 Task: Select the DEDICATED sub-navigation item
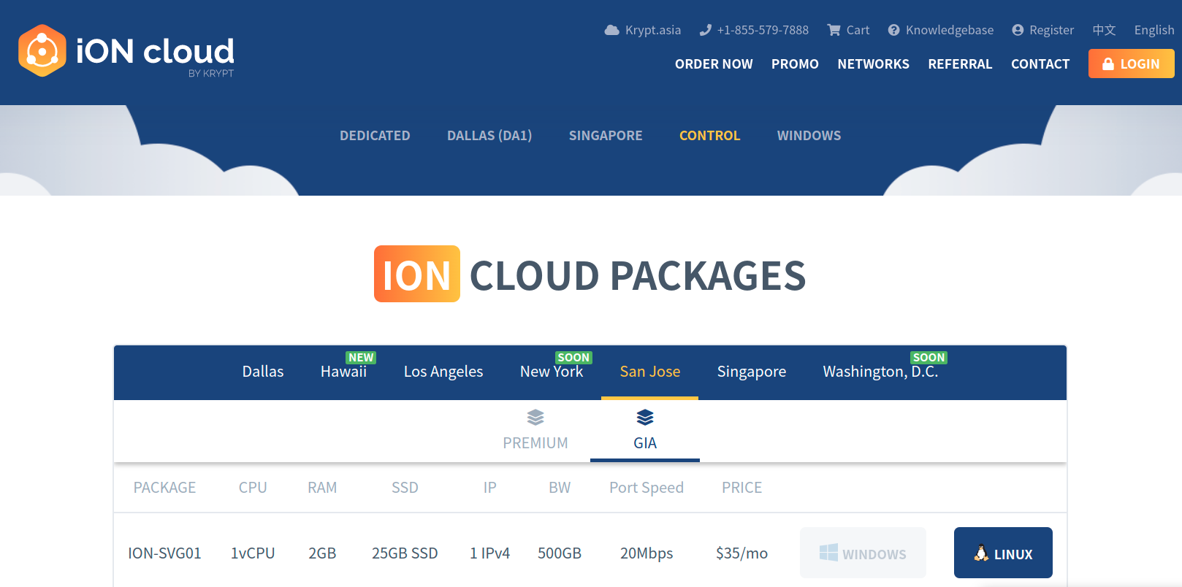click(375, 136)
